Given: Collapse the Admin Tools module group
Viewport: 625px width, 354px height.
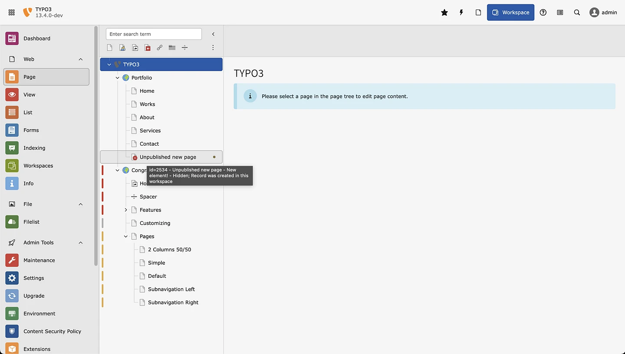Looking at the screenshot, I should point(81,243).
